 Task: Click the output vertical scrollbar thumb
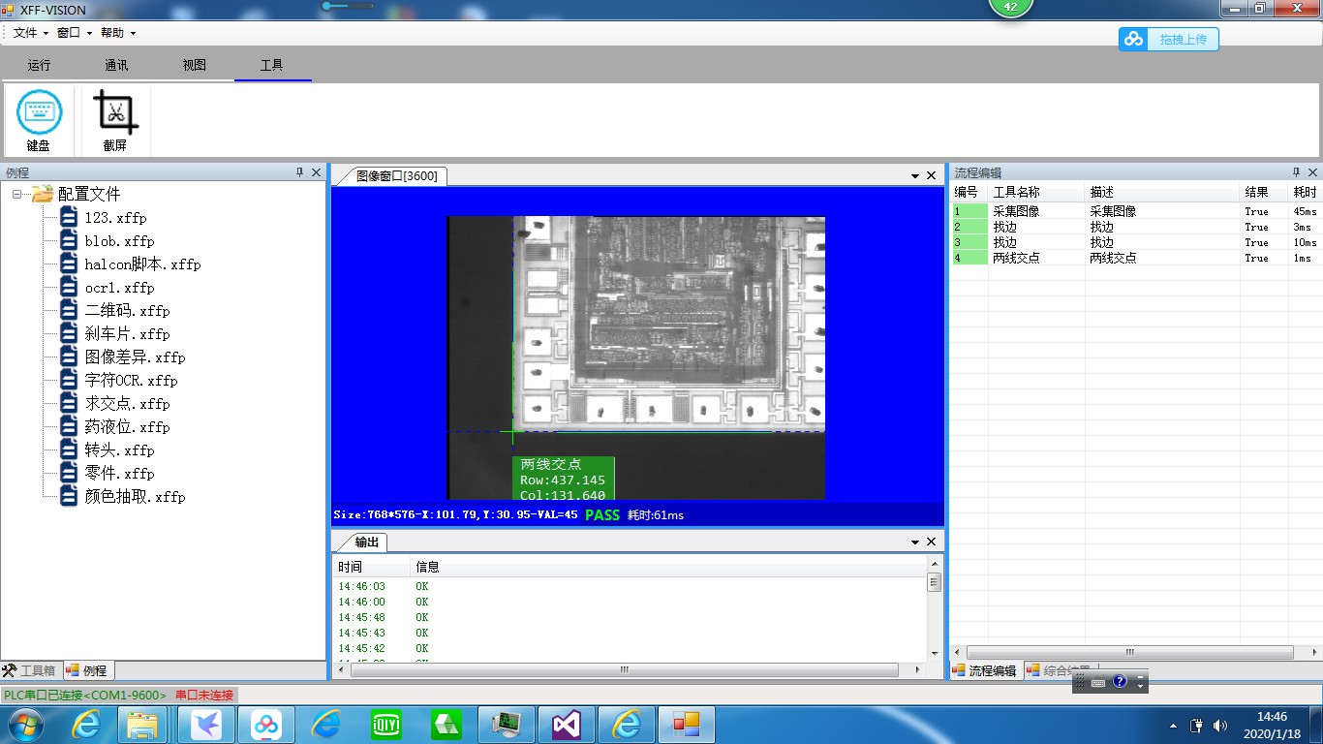point(935,582)
